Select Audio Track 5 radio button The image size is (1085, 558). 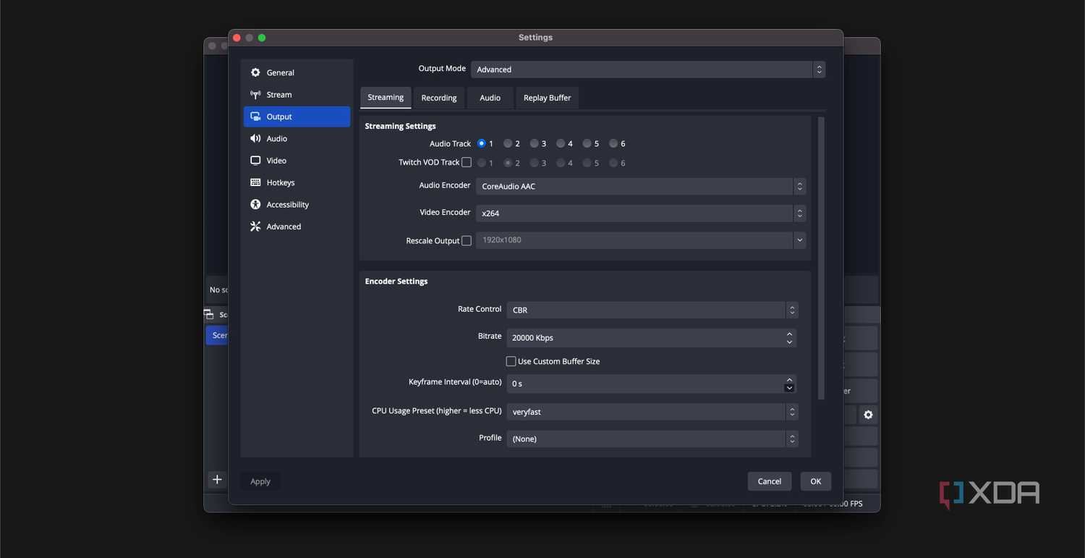pyautogui.click(x=587, y=143)
